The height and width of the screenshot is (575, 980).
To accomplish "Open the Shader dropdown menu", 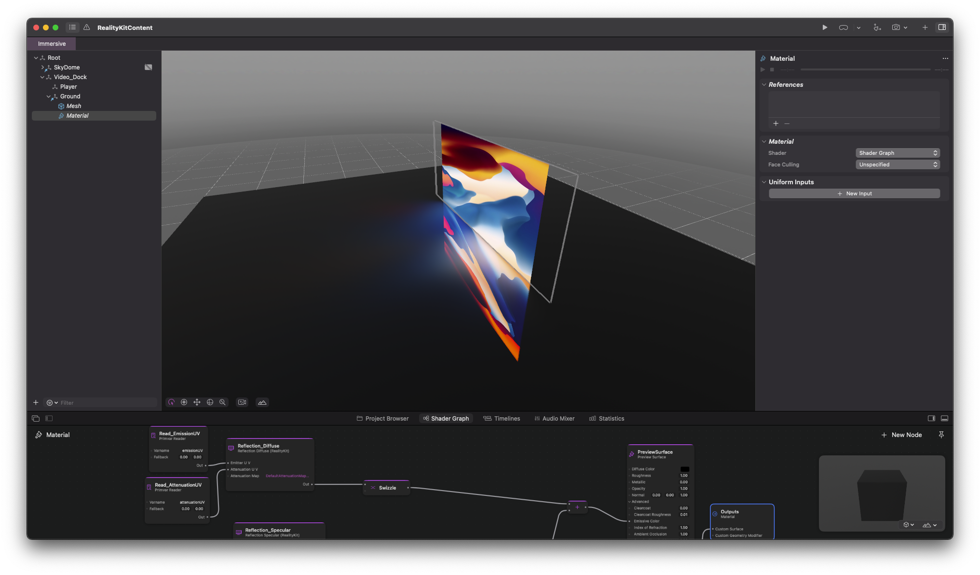I will click(898, 153).
